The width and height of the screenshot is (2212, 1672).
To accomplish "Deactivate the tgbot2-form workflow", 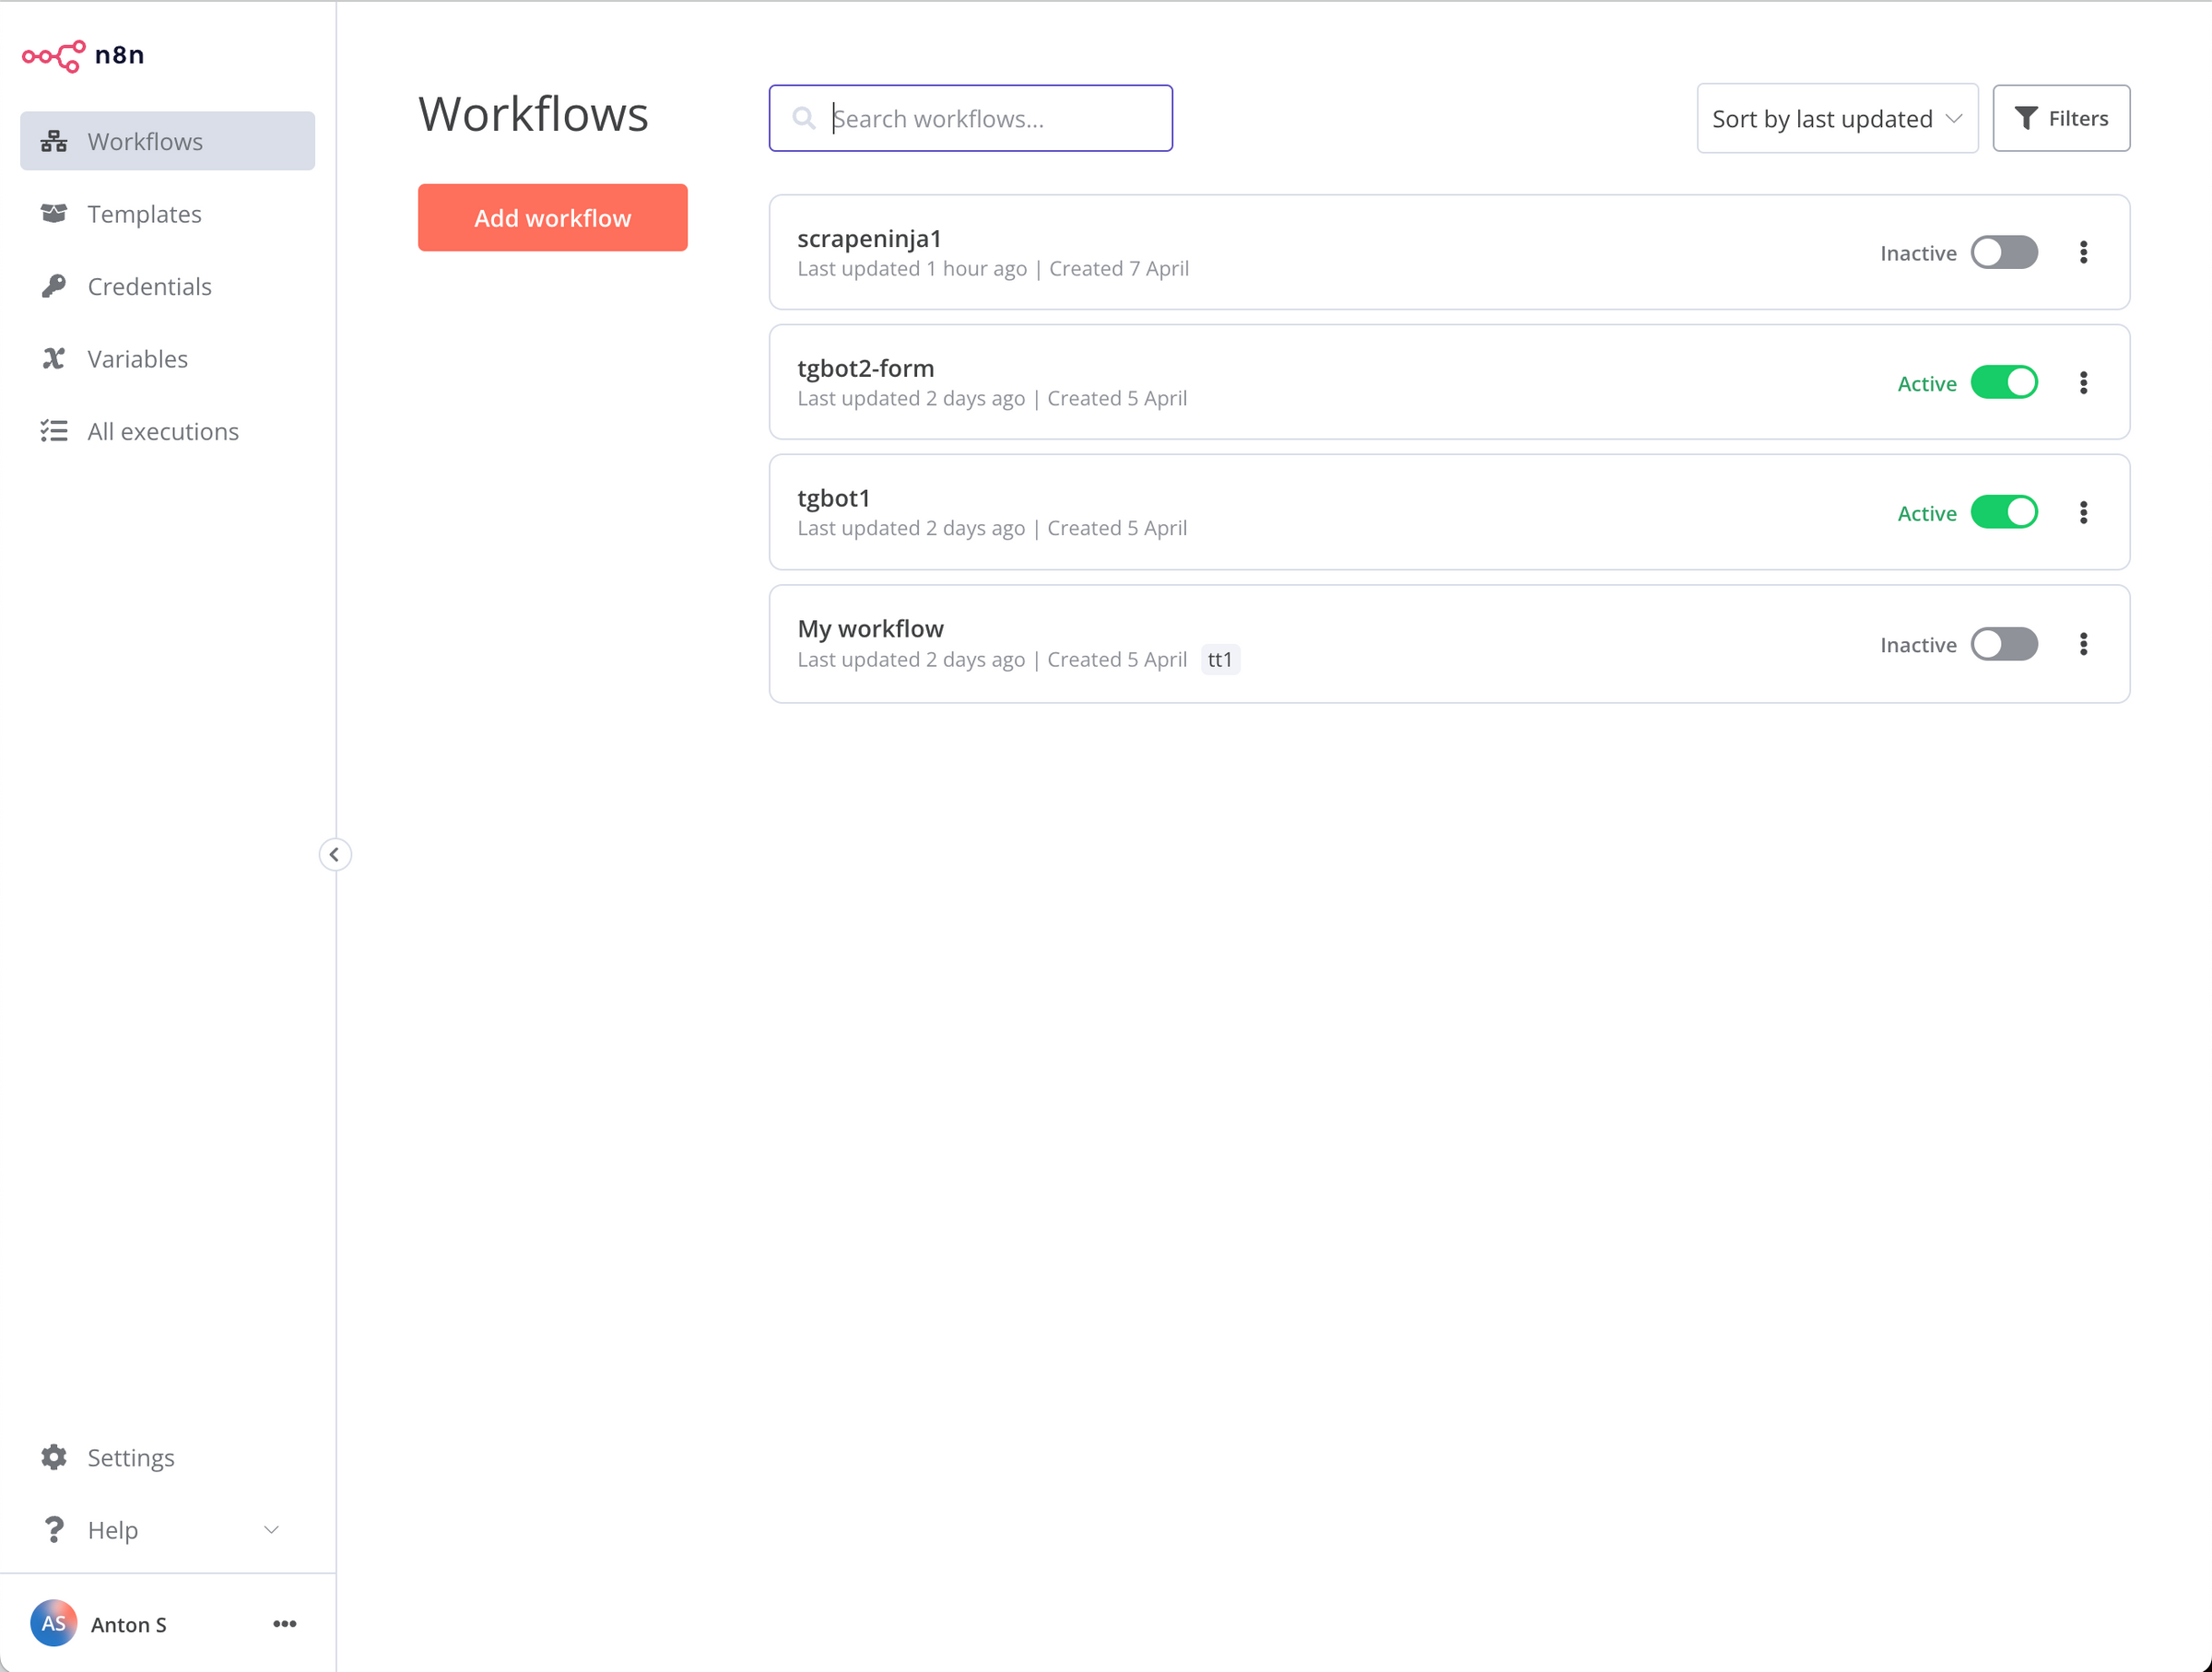I will pyautogui.click(x=2005, y=381).
